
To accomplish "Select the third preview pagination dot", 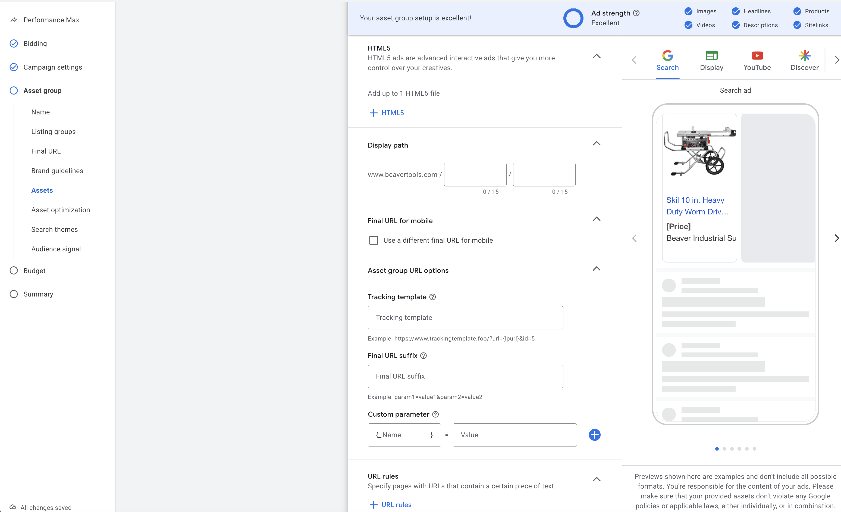I will tap(732, 449).
